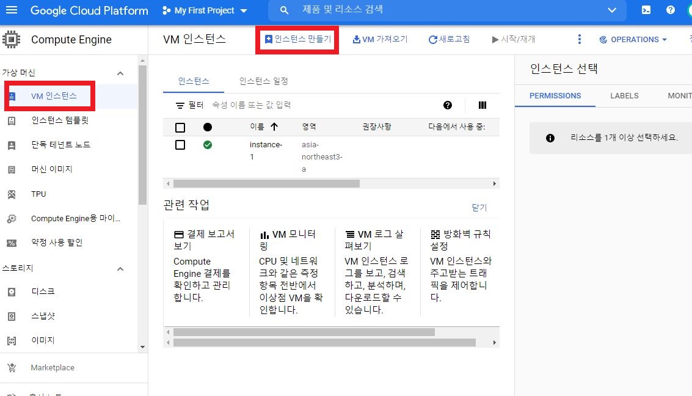Click the Compute Engine용 마이그레이션 icon
The height and width of the screenshot is (396, 692).
point(12,219)
